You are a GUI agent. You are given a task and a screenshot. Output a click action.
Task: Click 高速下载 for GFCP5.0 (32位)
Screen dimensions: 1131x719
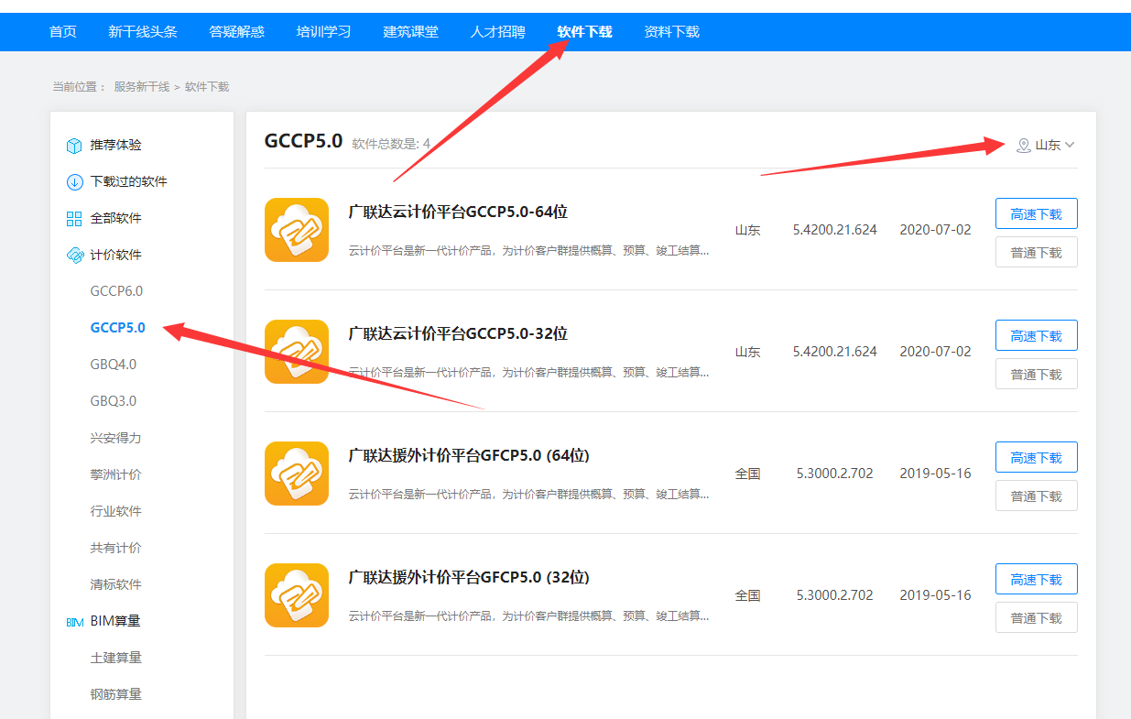(1037, 579)
